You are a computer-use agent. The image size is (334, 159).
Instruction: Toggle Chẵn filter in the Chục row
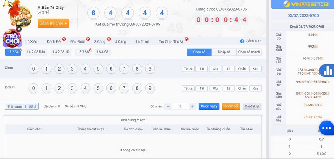tap(242, 69)
